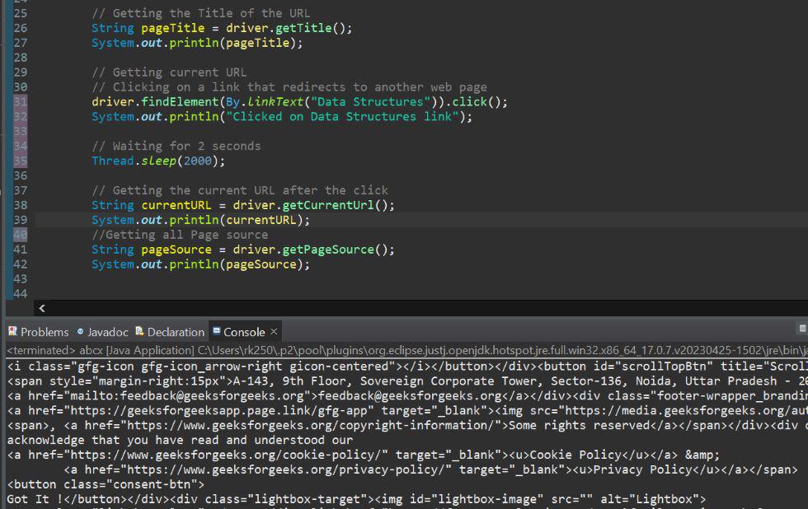
Task: Click console line with cookie-policy URL
Action: point(364,455)
